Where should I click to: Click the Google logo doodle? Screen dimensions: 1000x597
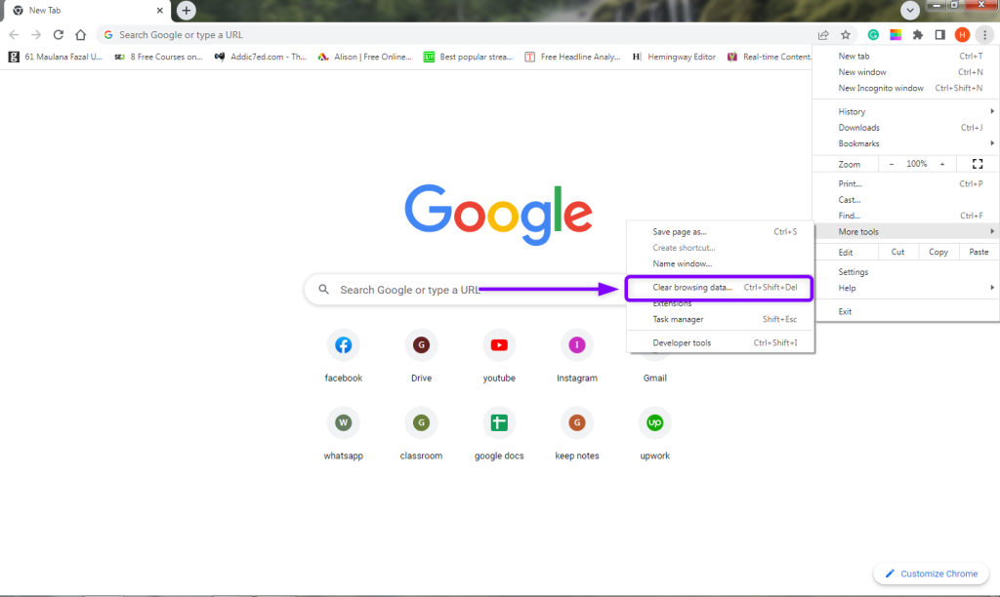[x=499, y=215]
